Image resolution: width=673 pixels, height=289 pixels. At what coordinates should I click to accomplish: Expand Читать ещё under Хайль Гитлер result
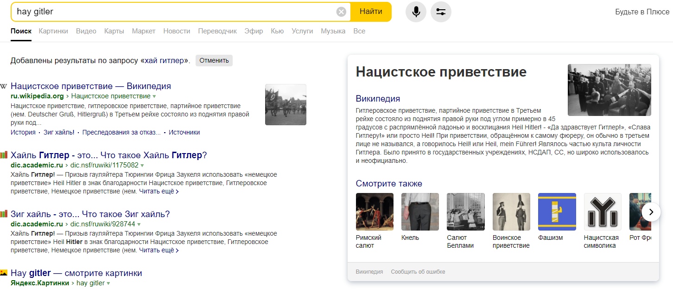click(x=159, y=191)
